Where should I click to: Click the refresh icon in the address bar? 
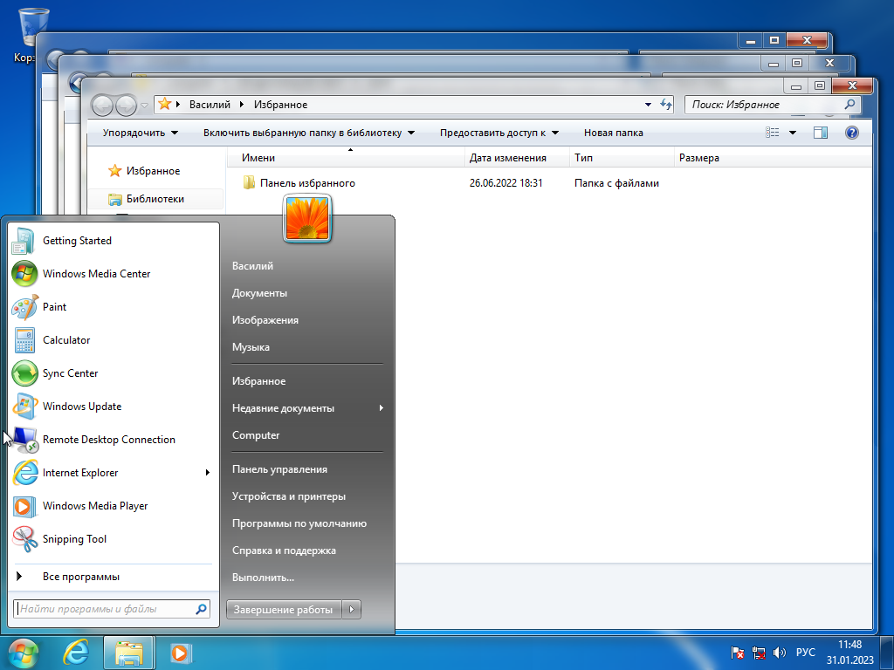[x=666, y=105]
